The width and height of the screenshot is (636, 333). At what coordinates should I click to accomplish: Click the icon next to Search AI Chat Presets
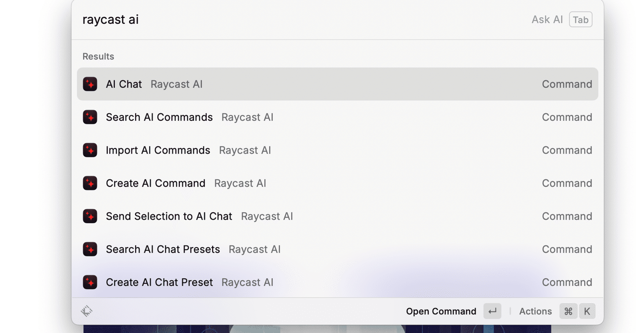coord(90,249)
